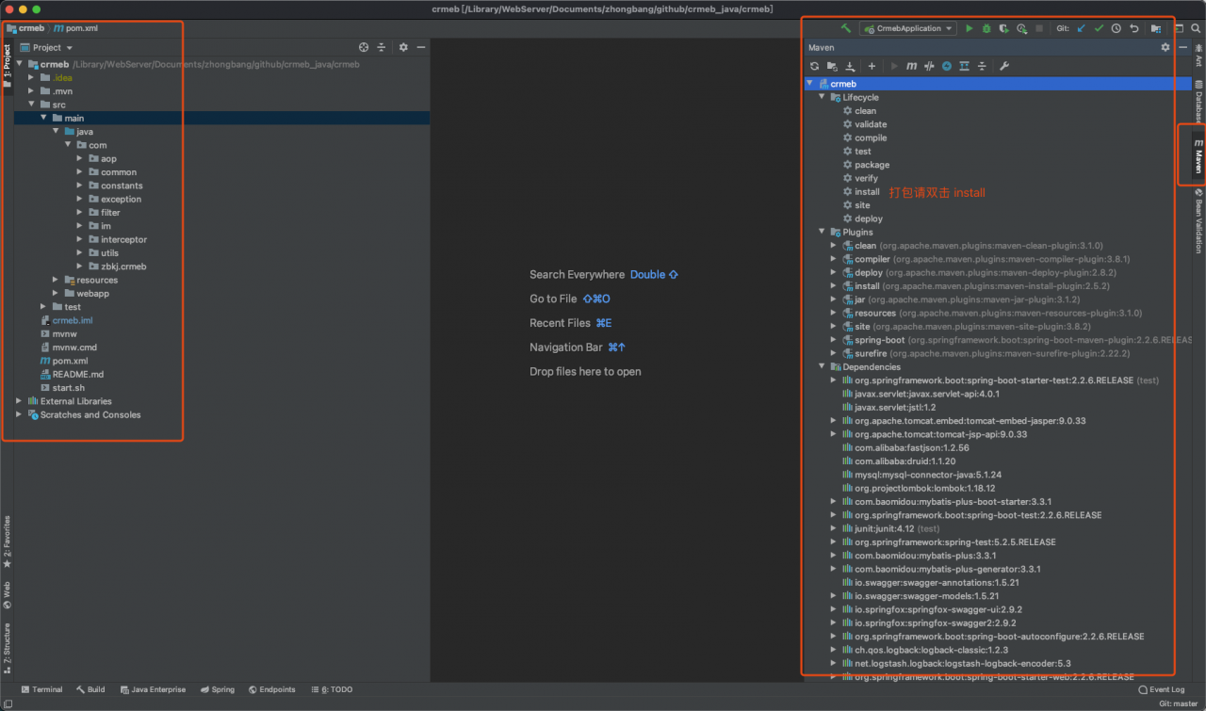Open the Maven side tab
This screenshot has width=1206, height=711.
(1198, 156)
